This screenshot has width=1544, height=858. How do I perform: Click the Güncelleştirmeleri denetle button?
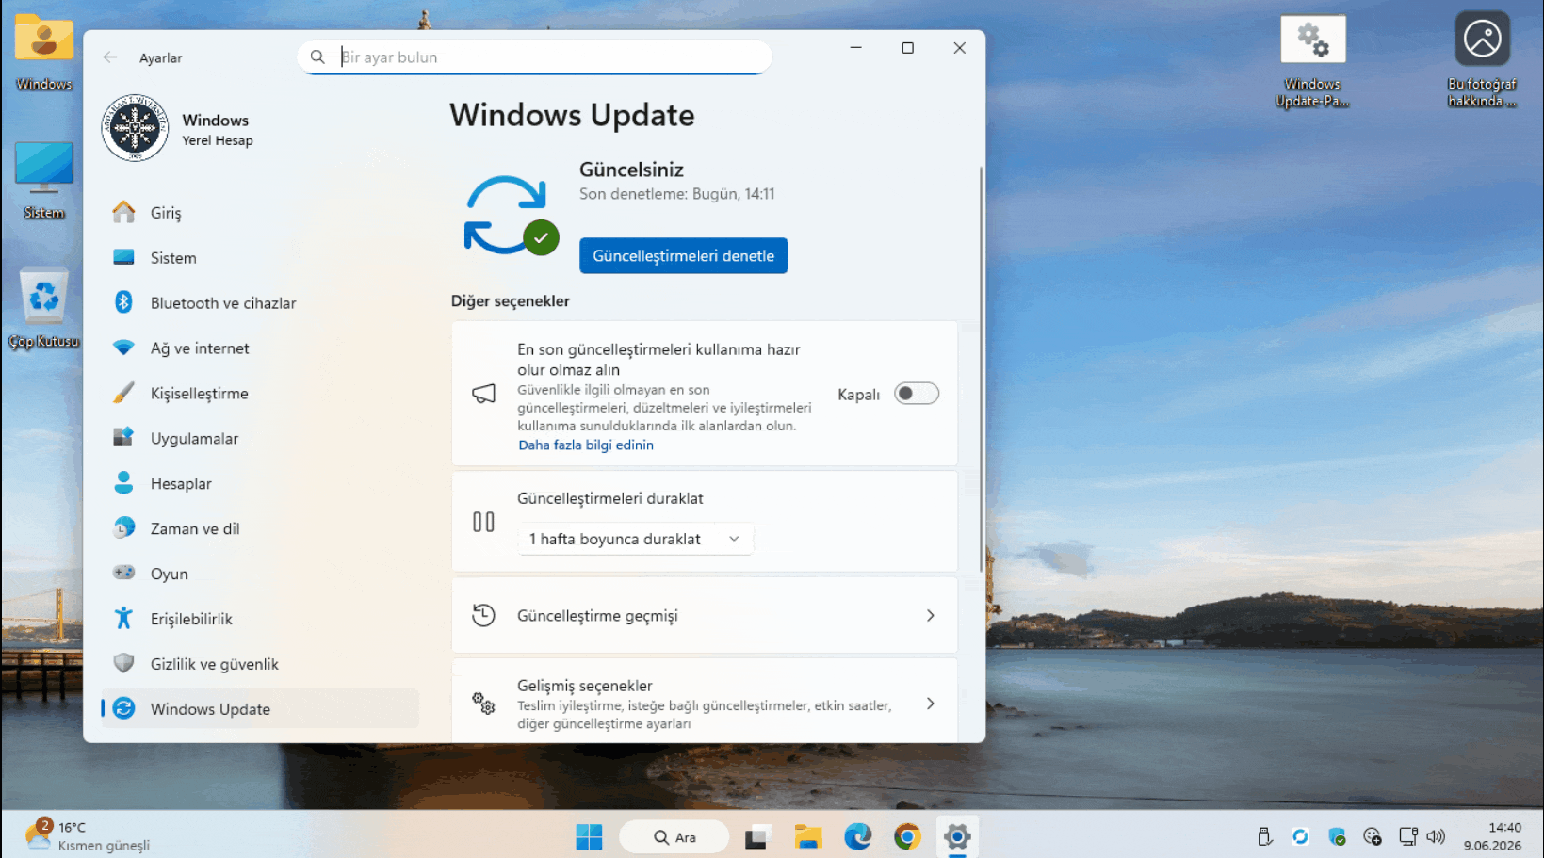coord(683,255)
